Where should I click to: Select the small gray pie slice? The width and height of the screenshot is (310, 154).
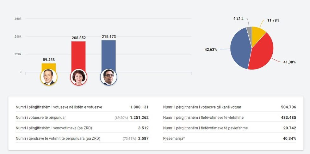pos(249,30)
